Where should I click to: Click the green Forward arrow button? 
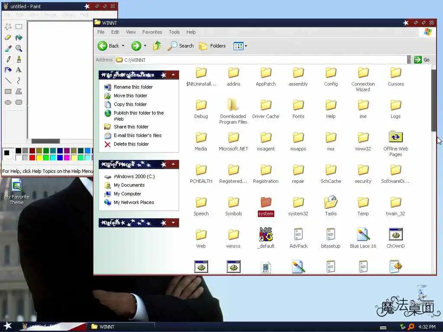136,46
